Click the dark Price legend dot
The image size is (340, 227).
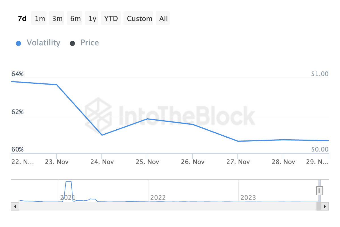click(72, 43)
